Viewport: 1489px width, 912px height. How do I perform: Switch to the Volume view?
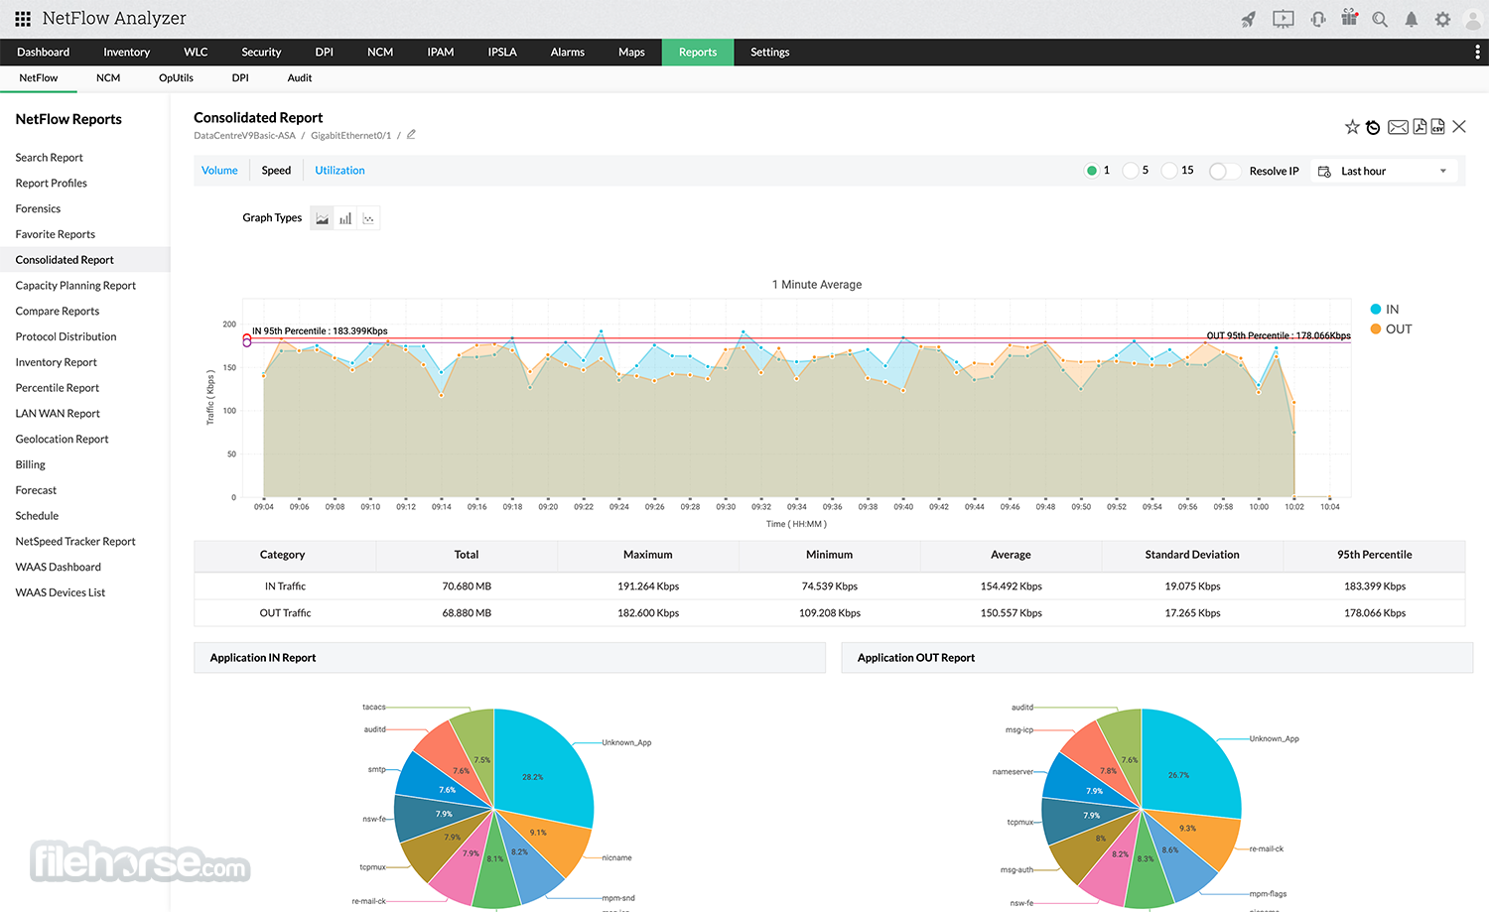tap(219, 171)
